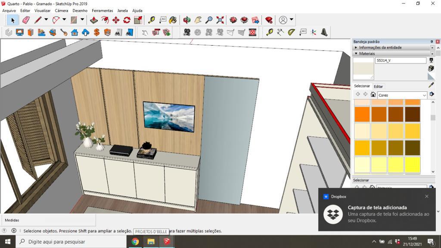Toggle pin on Bandeja padrão tray
Viewport: 441px width, 248px height.
[432, 42]
